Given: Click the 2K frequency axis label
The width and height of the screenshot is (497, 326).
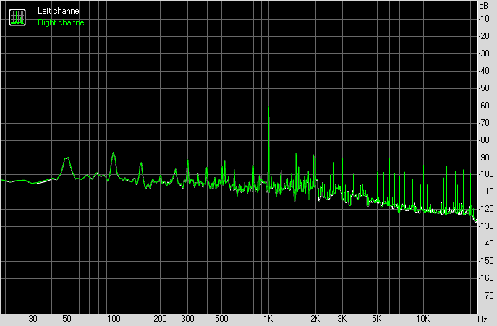Looking at the screenshot, I should click(315, 318).
